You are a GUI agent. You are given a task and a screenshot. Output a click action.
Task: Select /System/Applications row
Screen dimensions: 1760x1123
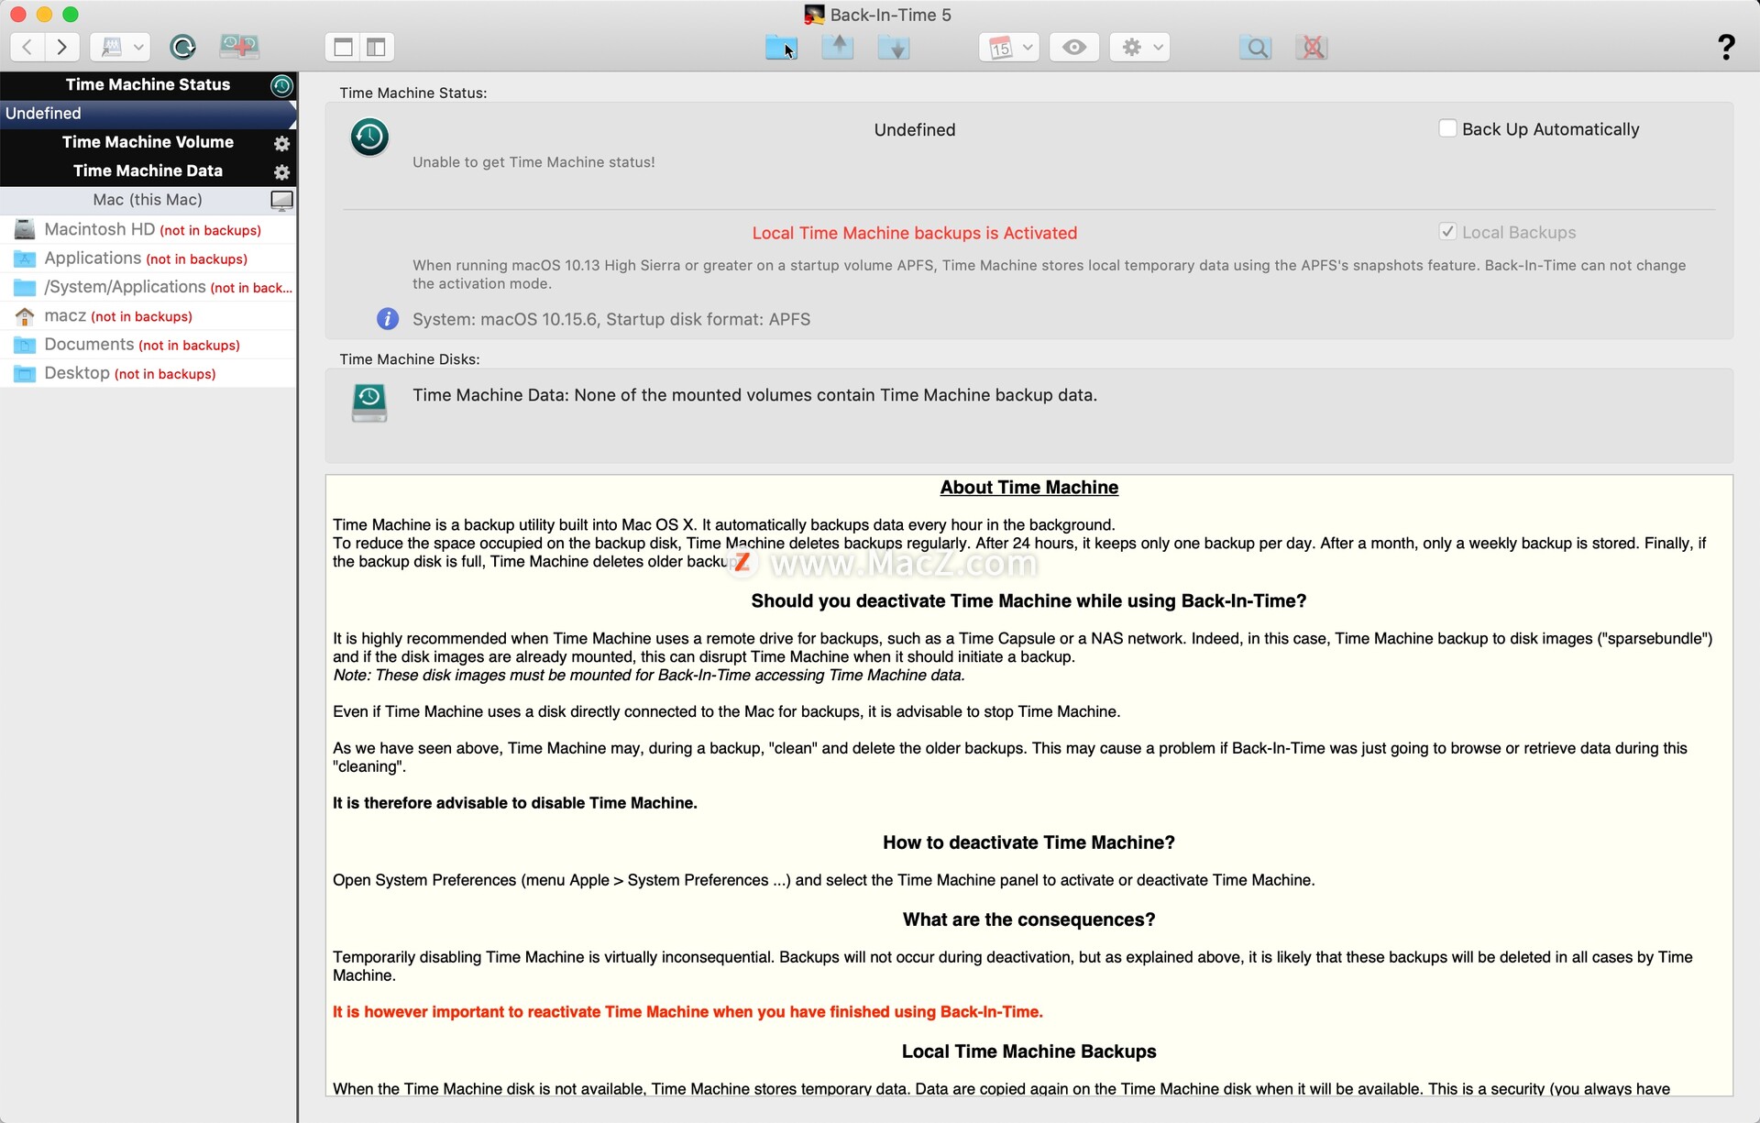pyautogui.click(x=148, y=287)
